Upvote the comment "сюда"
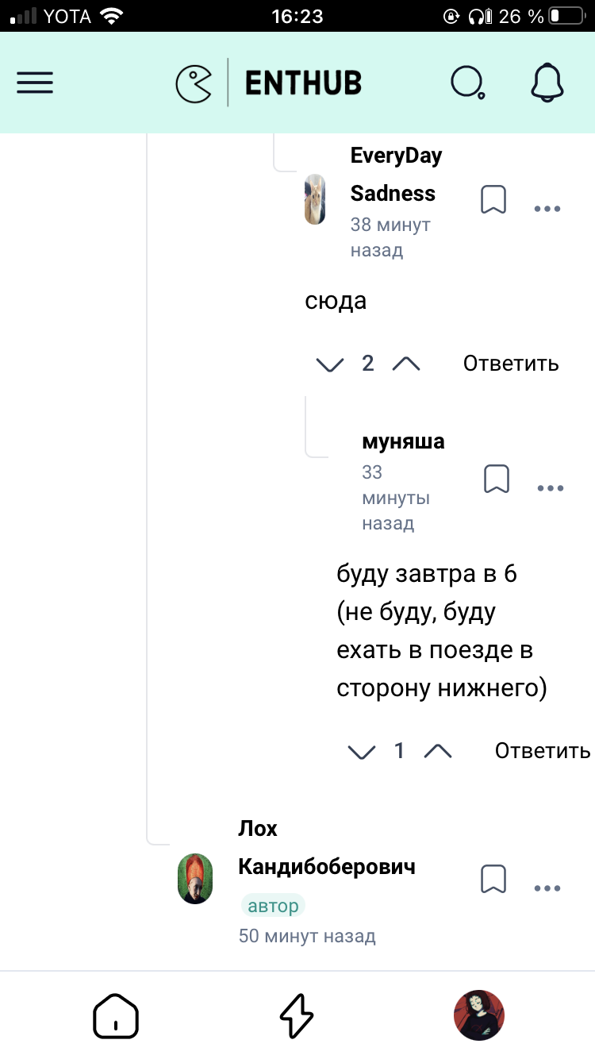This screenshot has height=1059, width=595. pos(406,364)
